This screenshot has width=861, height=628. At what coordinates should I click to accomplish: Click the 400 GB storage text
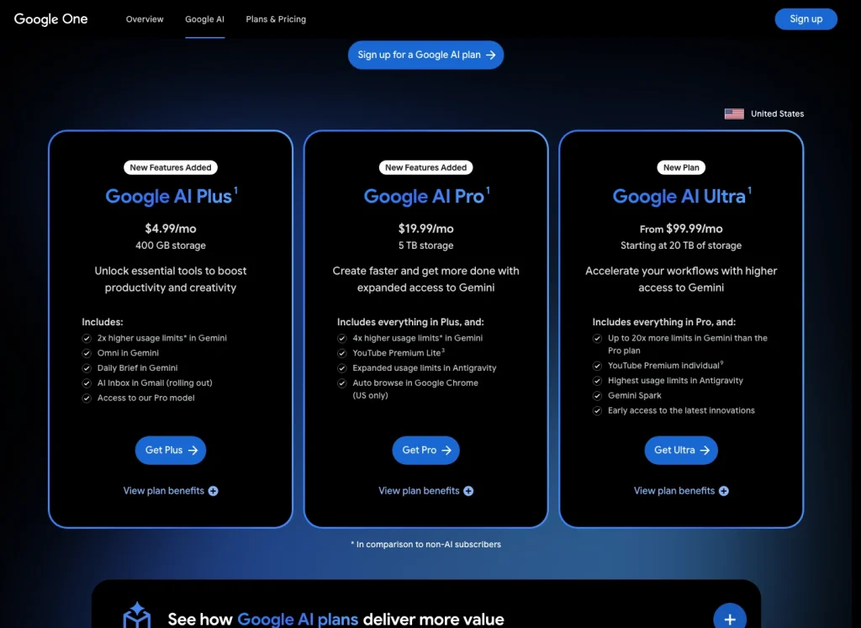click(170, 245)
